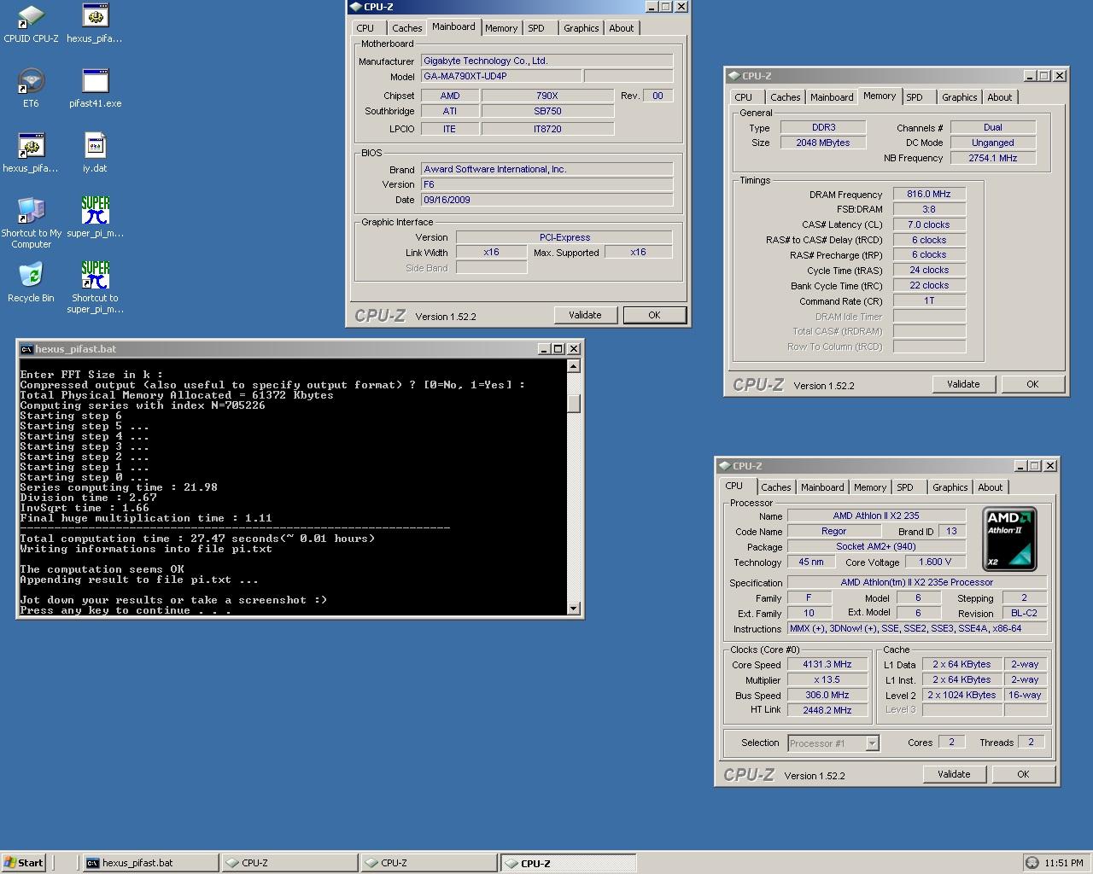Open Caches tab in Mainboard CPU-Z window
The image size is (1093, 874).
(x=406, y=28)
